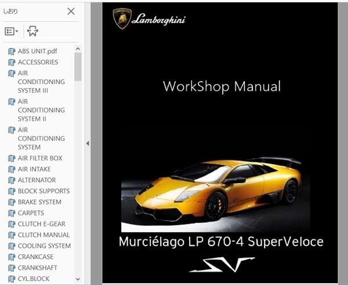Screen dimensions: 348x285
Task: Click bookmark icon beside AIR CONDITIONING SYSTEM II
Action: [12, 102]
